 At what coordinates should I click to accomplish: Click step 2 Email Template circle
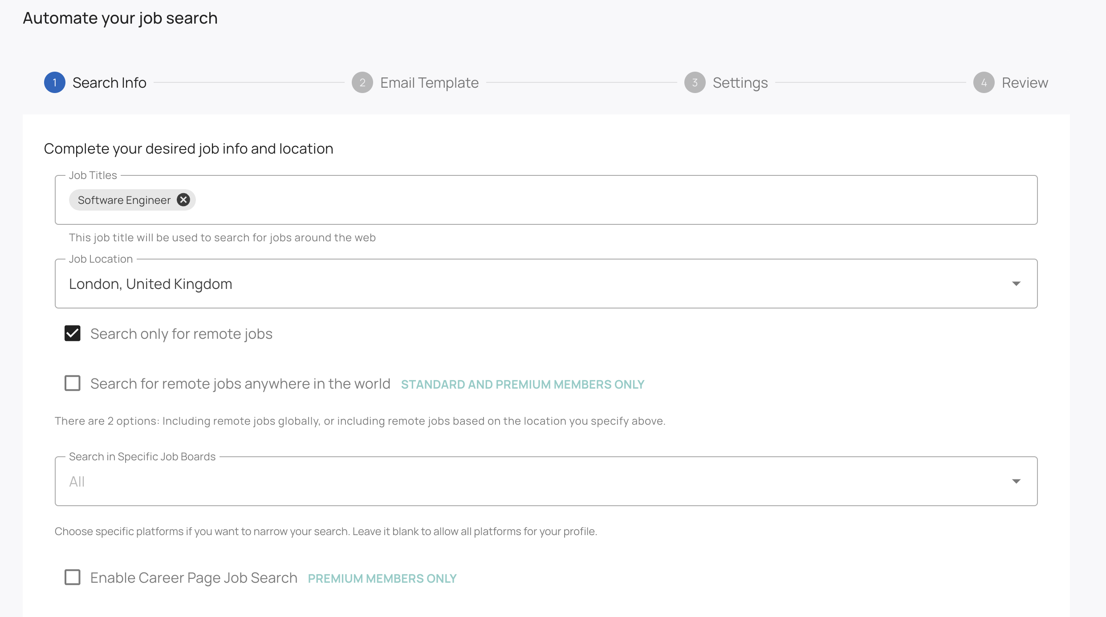tap(362, 82)
